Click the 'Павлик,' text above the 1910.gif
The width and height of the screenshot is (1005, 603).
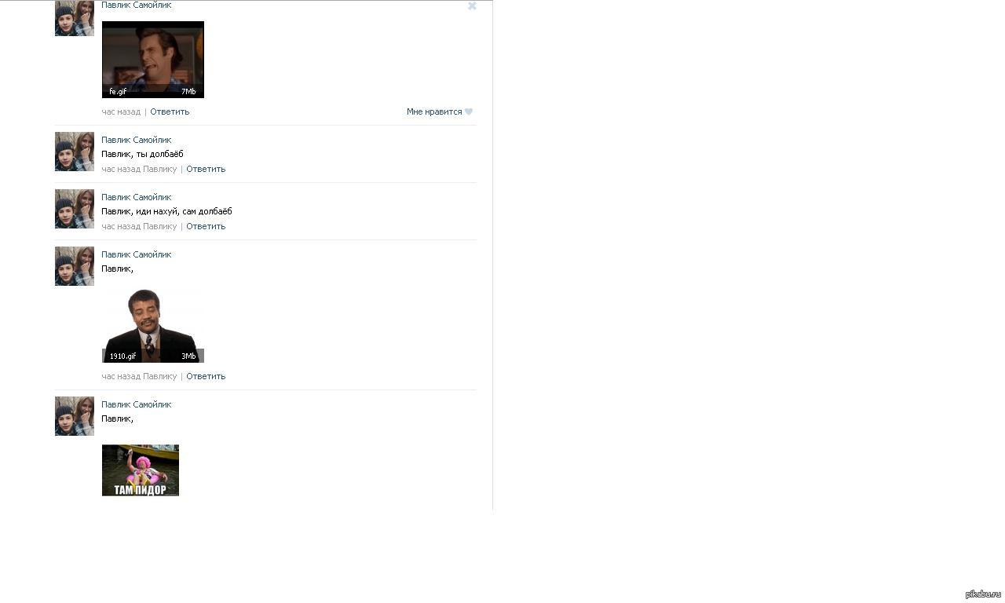(x=118, y=269)
